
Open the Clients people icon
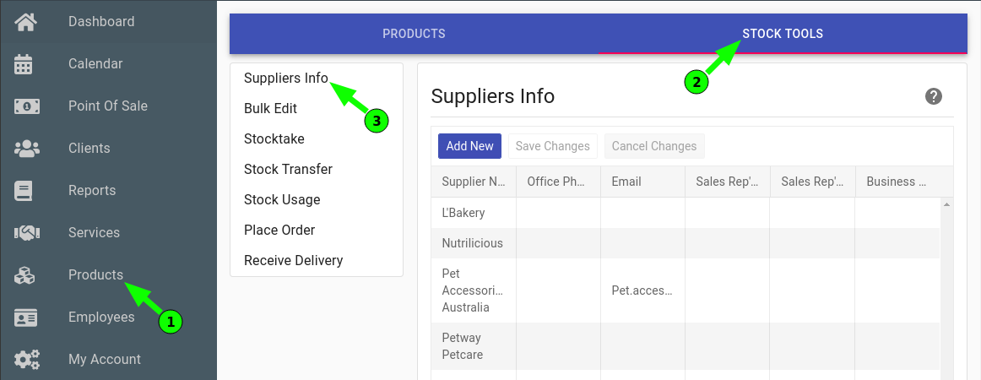coord(26,149)
